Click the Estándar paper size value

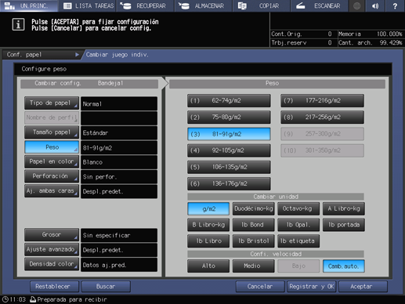(x=119, y=132)
